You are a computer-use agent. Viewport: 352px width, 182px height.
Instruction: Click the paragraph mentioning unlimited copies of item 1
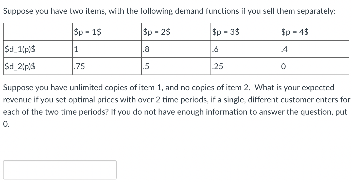(169, 87)
